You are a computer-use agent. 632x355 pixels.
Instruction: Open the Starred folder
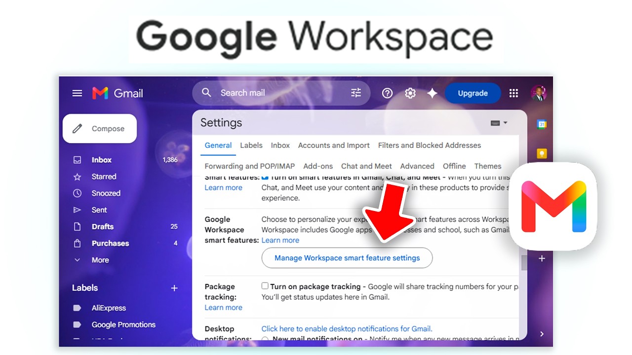[104, 177]
